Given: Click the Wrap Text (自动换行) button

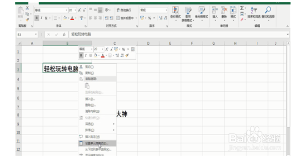Looking at the screenshot, I should click(x=124, y=10).
